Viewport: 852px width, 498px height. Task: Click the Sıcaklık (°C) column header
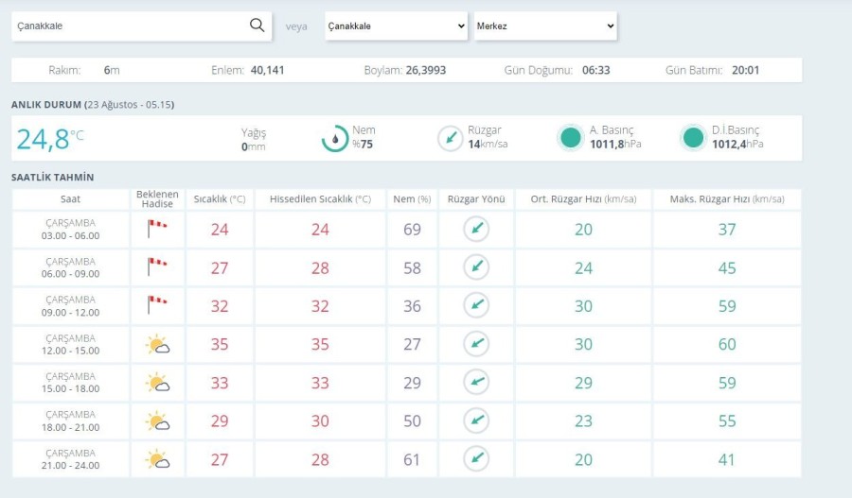220,199
